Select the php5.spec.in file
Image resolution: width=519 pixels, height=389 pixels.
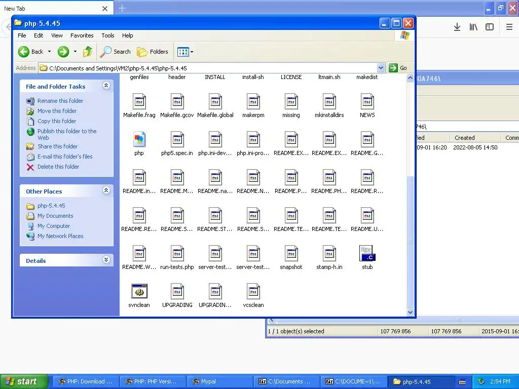[x=177, y=144]
